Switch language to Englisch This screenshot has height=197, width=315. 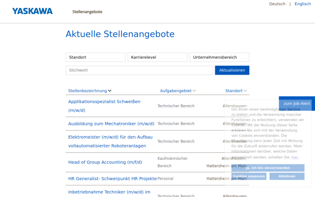302,4
